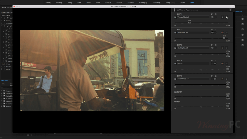Open folder icon to load LUT 2 file
Image resolution: width=247 pixels, height=139 pixels.
(x=175, y=33)
